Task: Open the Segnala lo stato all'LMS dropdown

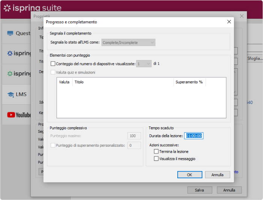Action: 128,42
